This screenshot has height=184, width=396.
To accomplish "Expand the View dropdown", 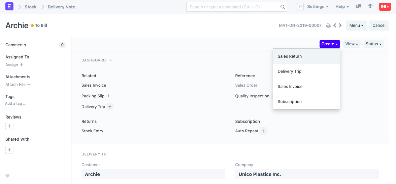I will coord(352,44).
